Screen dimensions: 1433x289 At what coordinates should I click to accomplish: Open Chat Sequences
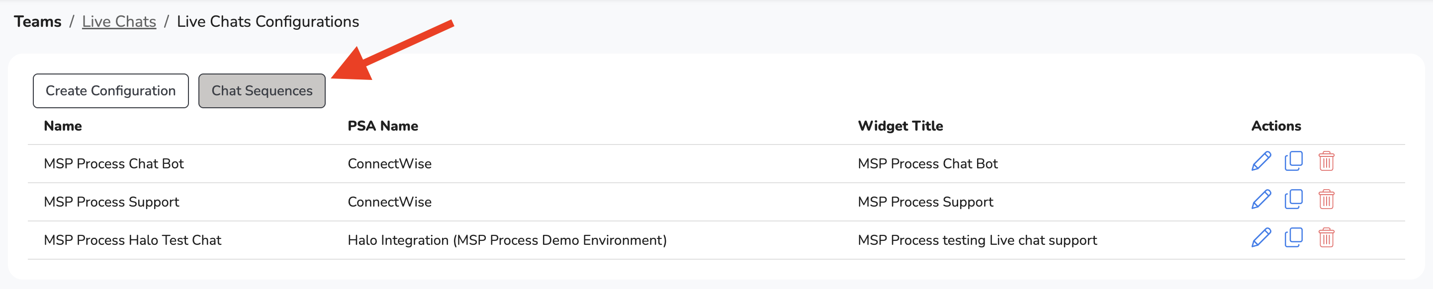pyautogui.click(x=262, y=90)
